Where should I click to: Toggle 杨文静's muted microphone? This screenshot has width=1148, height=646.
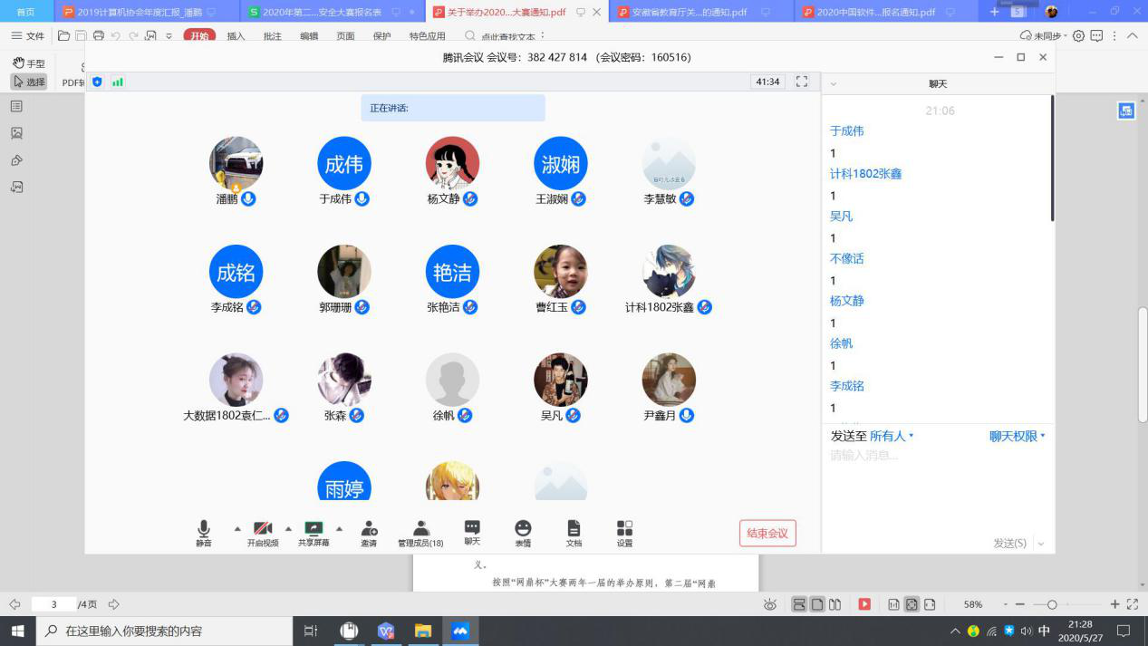pyautogui.click(x=470, y=198)
